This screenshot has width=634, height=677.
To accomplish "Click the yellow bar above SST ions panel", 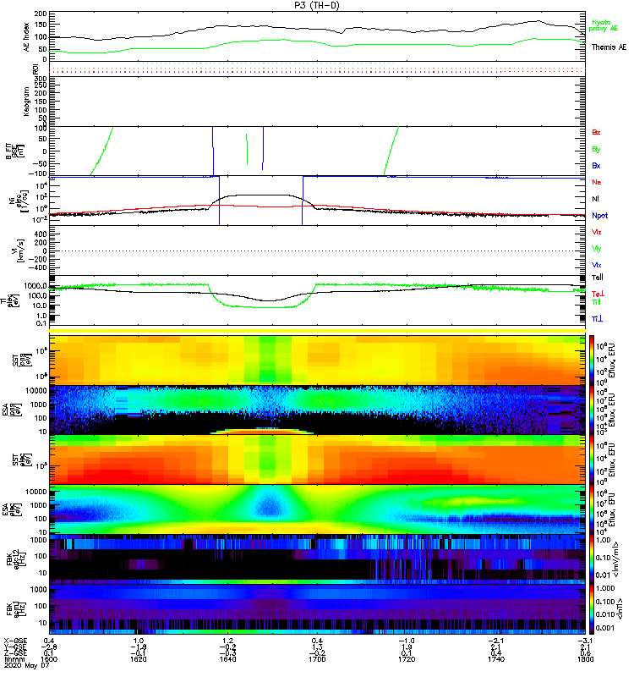I will tap(317, 331).
